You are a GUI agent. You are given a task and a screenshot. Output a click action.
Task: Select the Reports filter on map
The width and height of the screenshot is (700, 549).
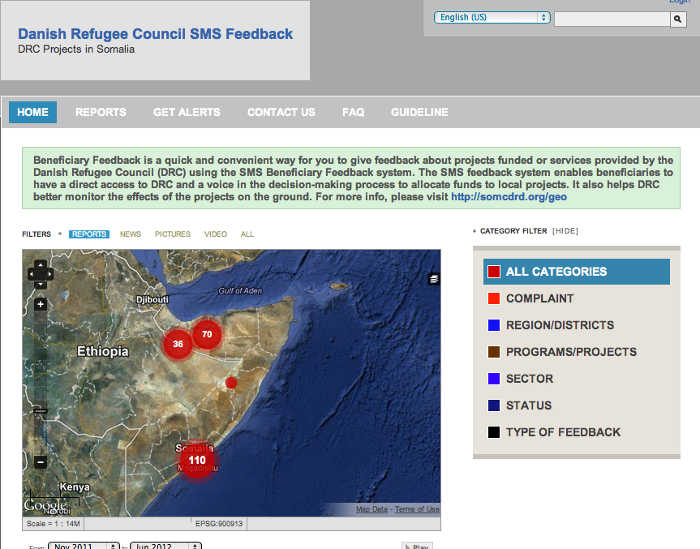pos(88,234)
